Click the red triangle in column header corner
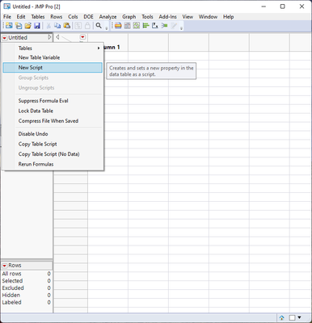This screenshot has width=312, height=323. pyautogui.click(x=82, y=37)
